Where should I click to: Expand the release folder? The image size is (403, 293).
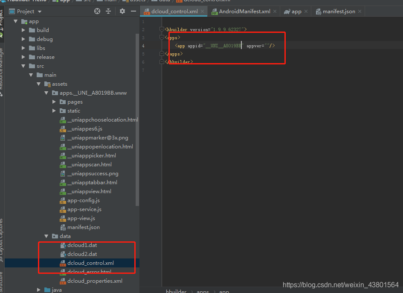click(x=23, y=57)
